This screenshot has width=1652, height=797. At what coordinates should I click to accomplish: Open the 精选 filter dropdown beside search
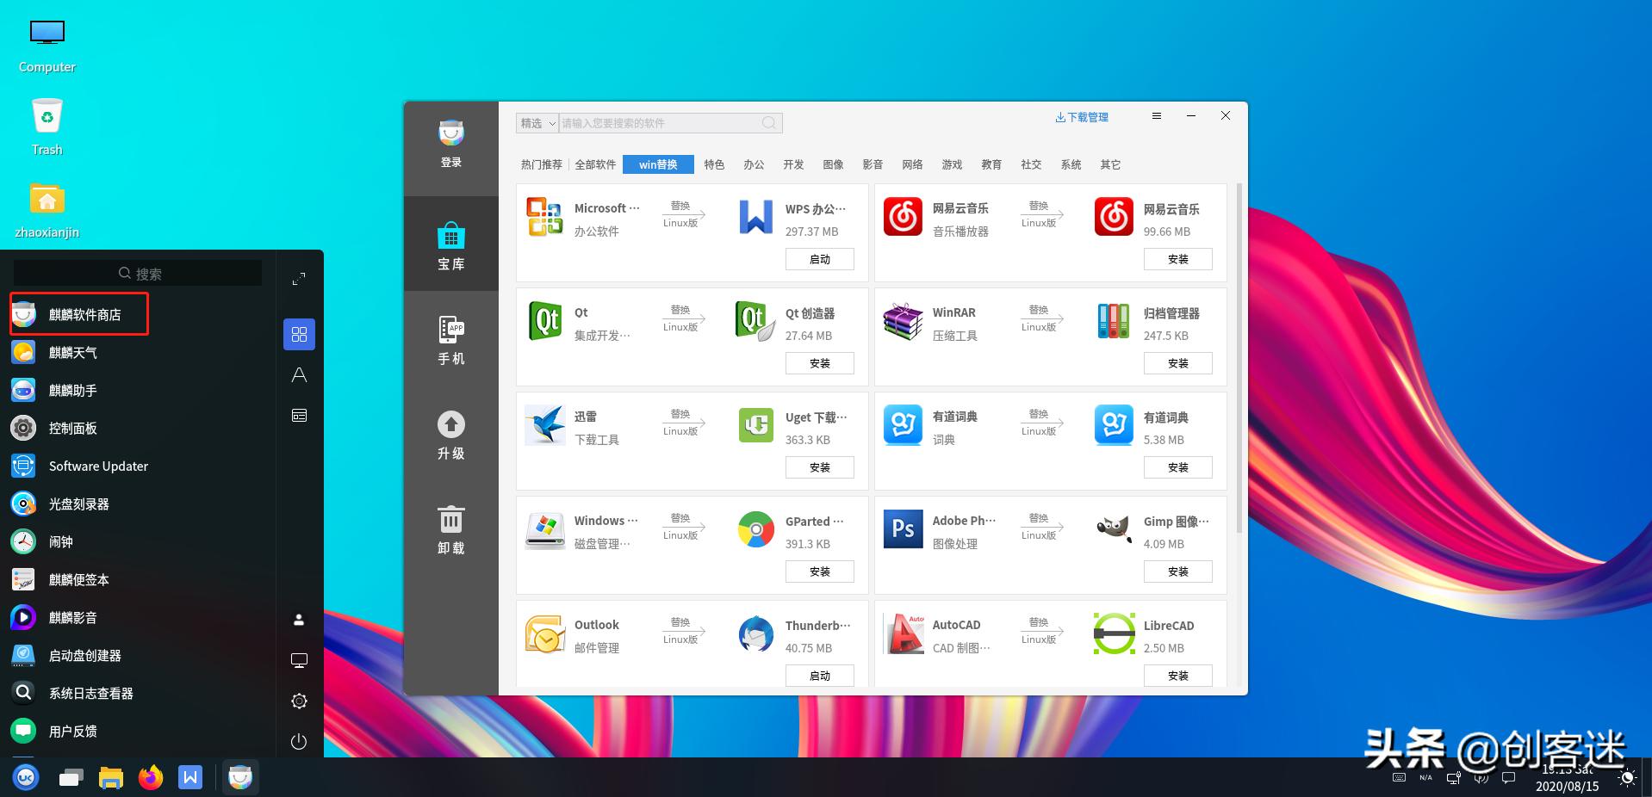click(x=536, y=122)
